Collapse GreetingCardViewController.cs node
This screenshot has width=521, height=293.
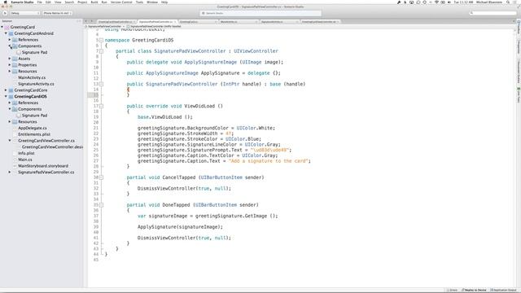pos(10,141)
